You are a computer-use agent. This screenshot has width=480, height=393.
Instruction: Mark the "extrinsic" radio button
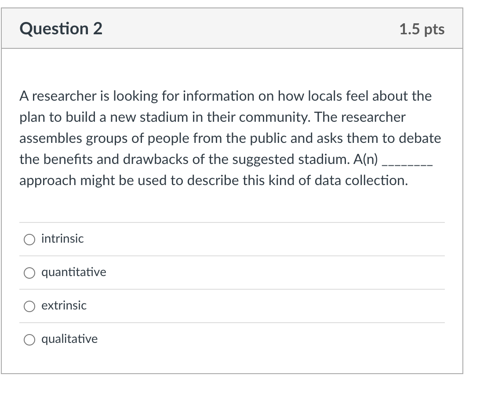click(29, 306)
